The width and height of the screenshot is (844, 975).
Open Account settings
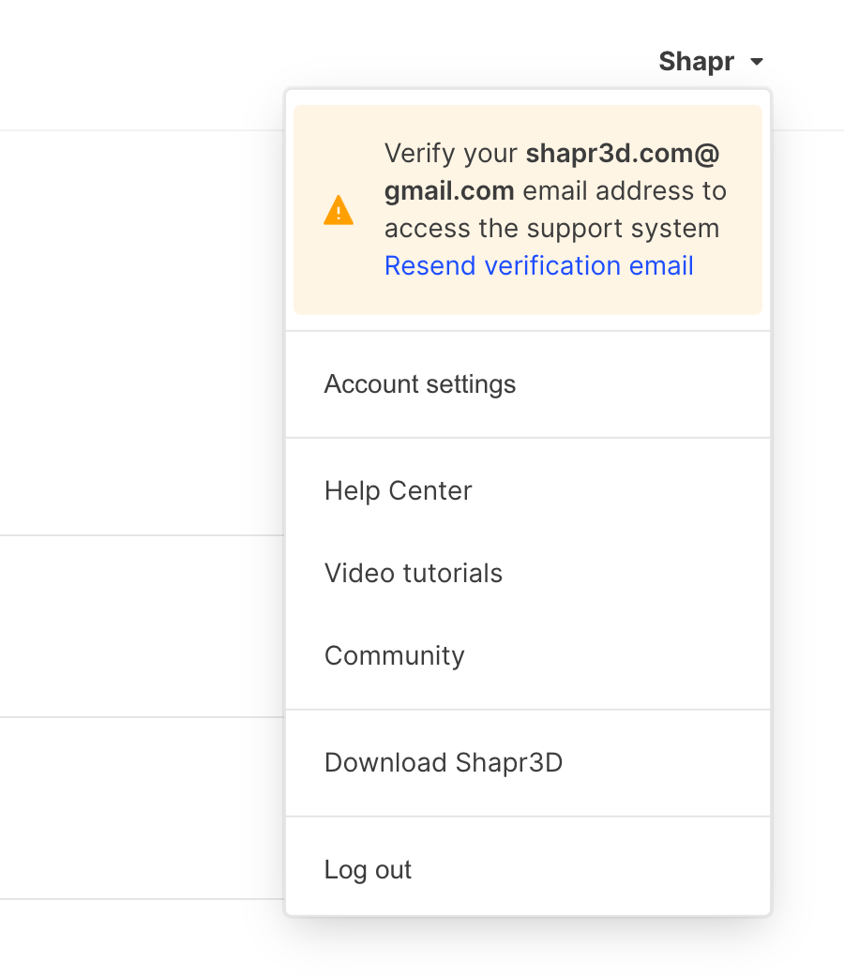[527, 384]
